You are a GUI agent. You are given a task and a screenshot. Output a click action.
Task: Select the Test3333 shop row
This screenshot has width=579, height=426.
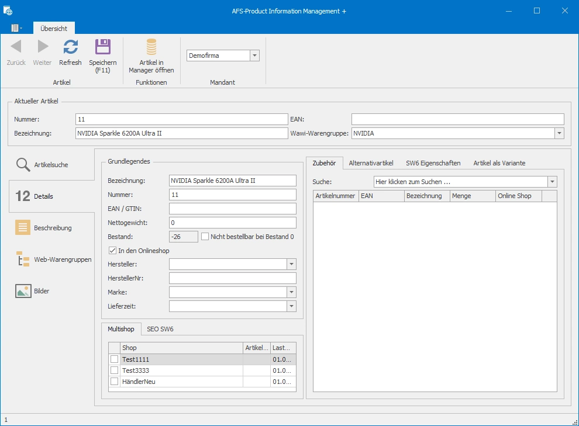pyautogui.click(x=202, y=370)
